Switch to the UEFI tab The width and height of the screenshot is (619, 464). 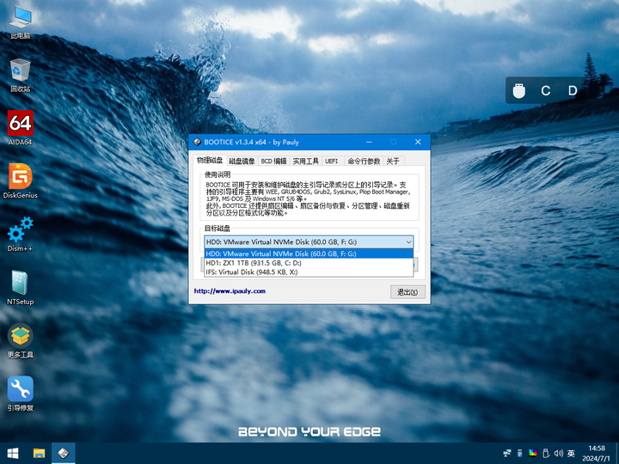click(x=332, y=161)
